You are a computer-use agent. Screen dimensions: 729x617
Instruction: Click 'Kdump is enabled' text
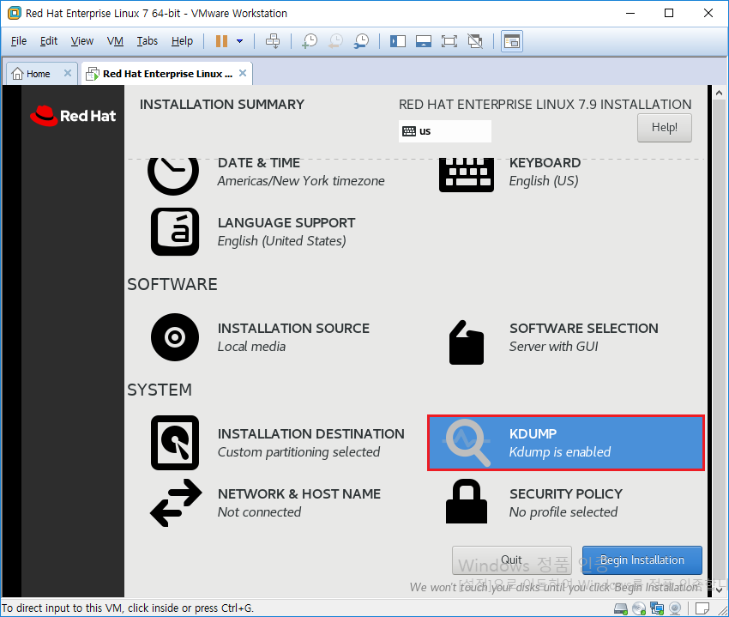tap(560, 452)
